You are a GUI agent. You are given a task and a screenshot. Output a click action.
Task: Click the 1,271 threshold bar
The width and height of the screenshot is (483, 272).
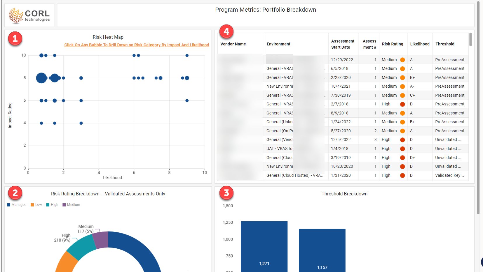[x=264, y=246]
